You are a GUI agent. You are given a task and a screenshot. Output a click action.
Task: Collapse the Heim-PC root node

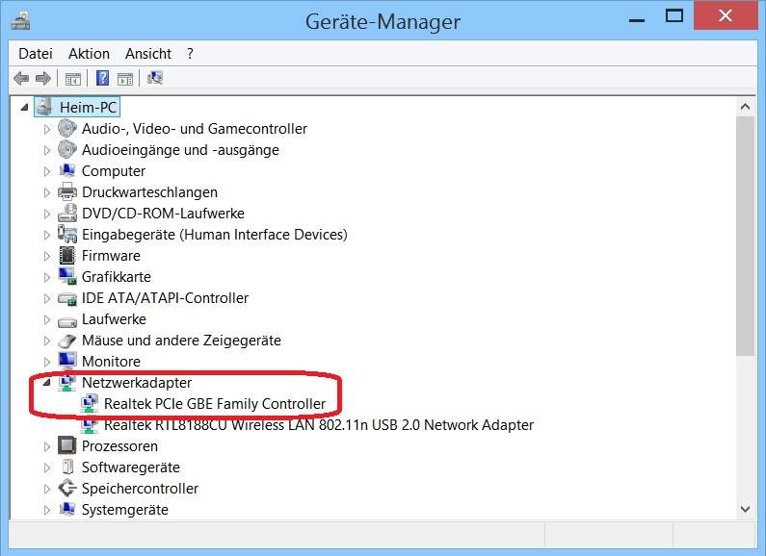pyautogui.click(x=24, y=108)
